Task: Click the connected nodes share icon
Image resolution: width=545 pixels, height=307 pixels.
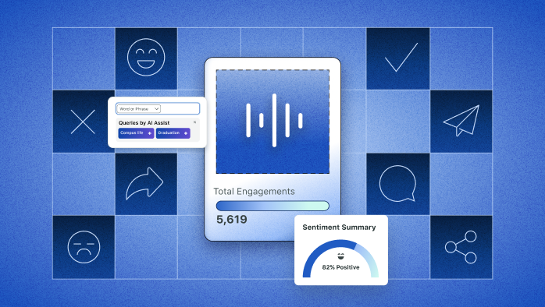Action: (x=461, y=247)
